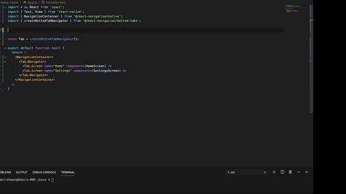Split the terminal panel

(282, 172)
